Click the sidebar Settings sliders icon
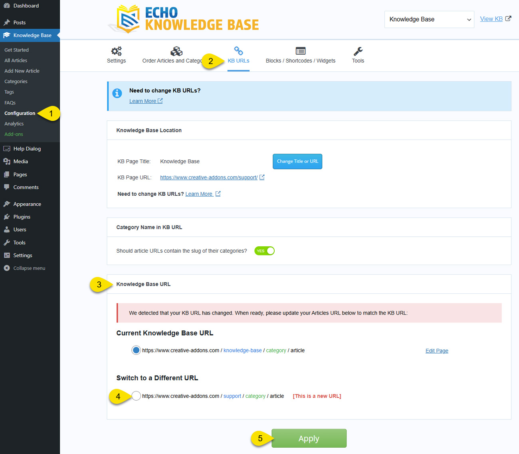 [x=6, y=255]
